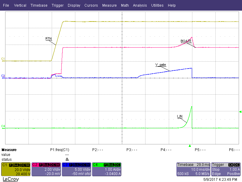
Task: Click the trigger level arrow on right edge
Action: 240,112
